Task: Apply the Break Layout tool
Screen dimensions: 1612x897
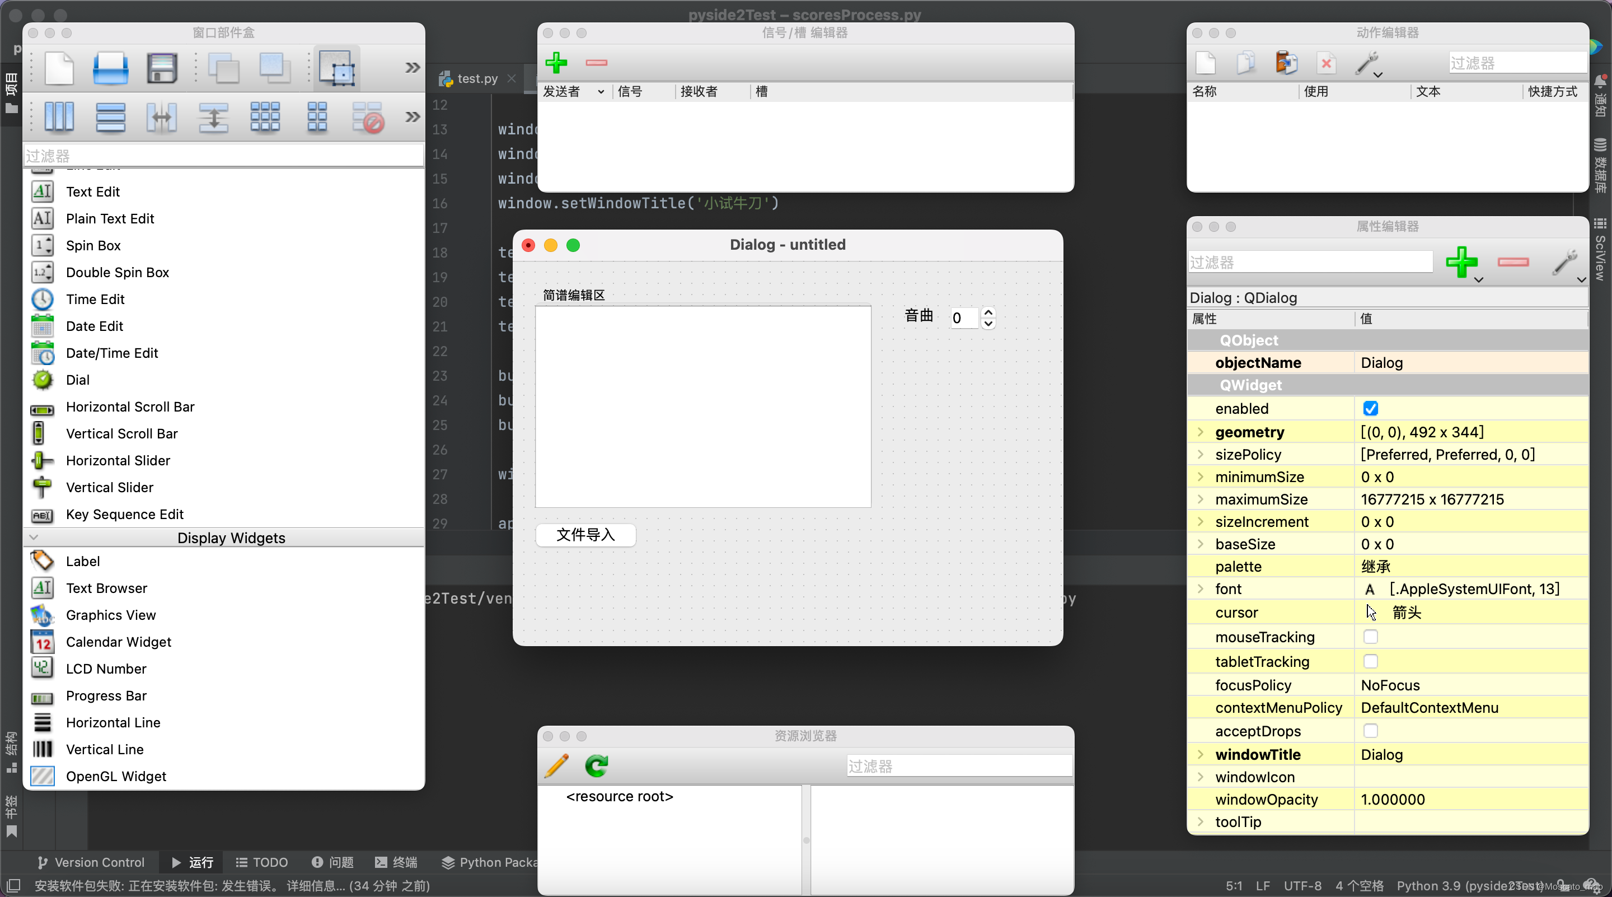Action: [x=369, y=118]
